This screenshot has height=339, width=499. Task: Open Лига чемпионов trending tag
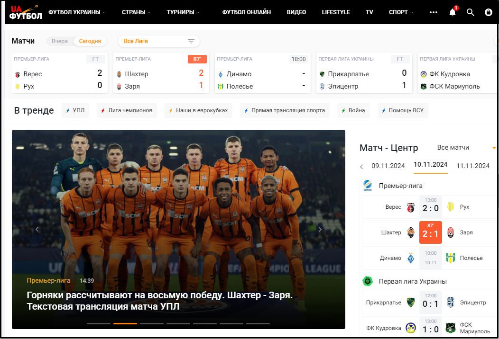(127, 110)
